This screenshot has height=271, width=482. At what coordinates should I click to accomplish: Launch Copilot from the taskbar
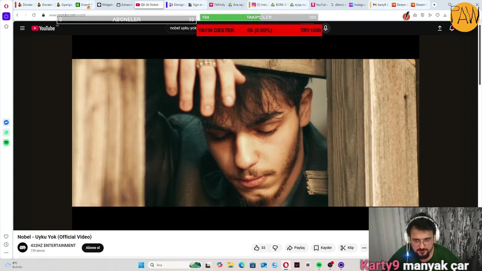[x=220, y=265]
